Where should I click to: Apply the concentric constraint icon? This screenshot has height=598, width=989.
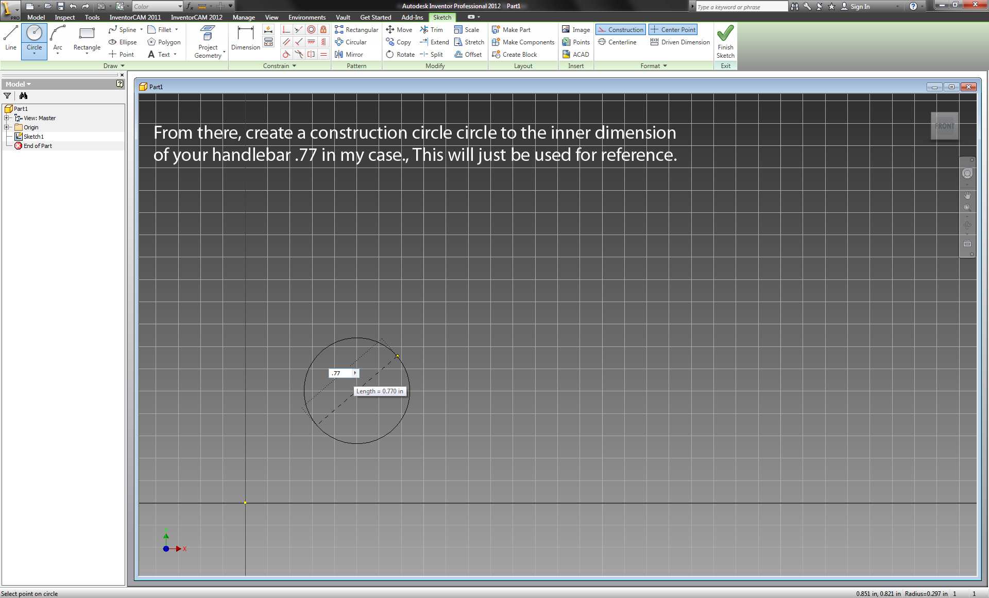pyautogui.click(x=311, y=30)
